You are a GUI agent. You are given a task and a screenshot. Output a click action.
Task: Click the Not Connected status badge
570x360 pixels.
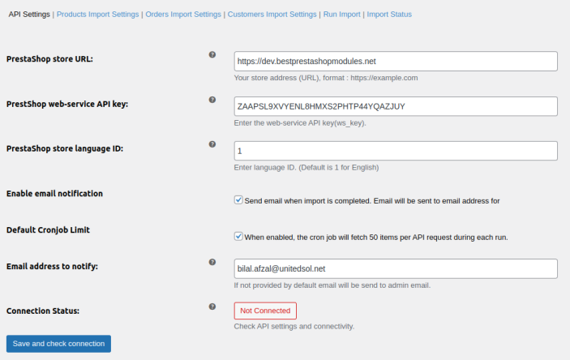coord(265,311)
